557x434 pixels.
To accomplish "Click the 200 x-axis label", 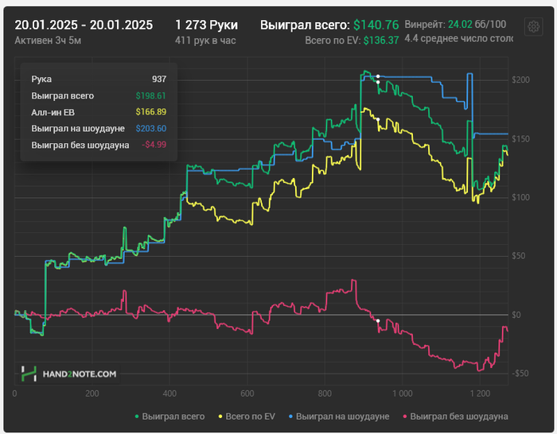I will pos(92,393).
